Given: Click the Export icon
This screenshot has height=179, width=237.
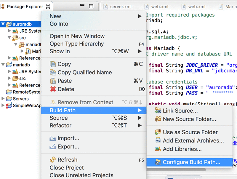Looking at the screenshot, I should (53, 147).
